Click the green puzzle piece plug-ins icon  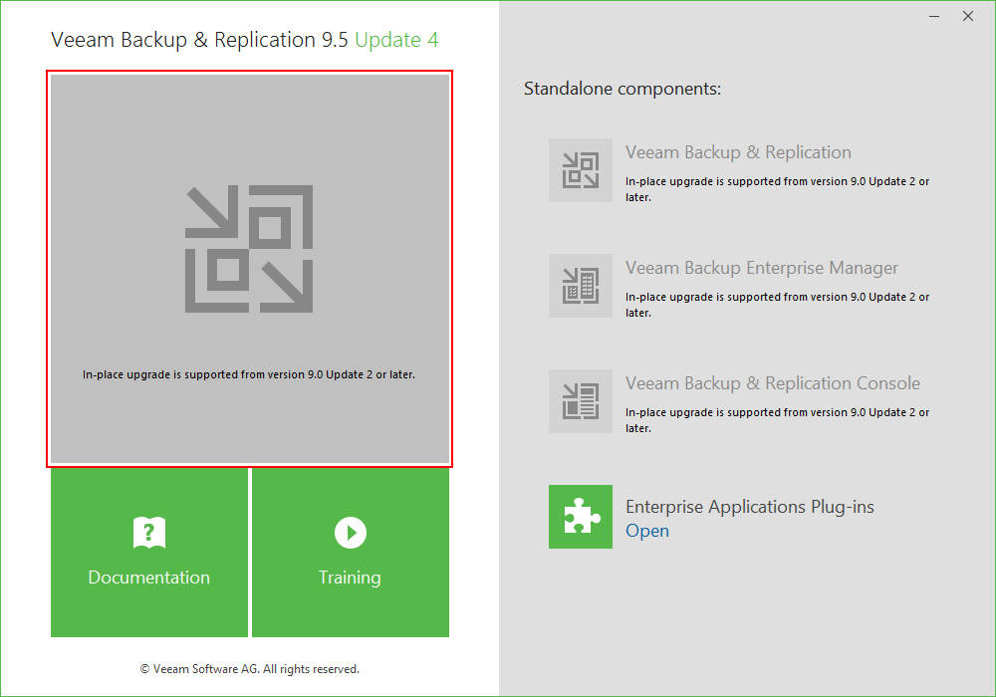coord(580,517)
